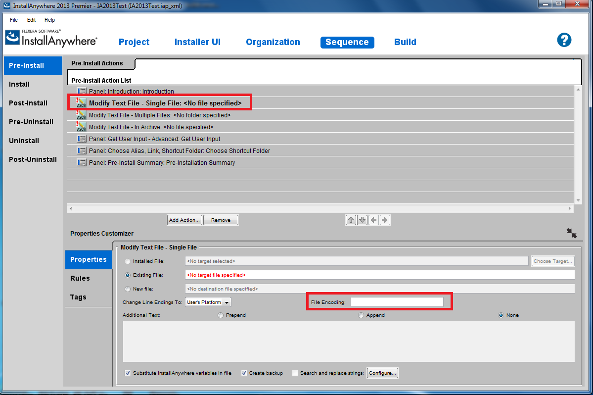Open the Pre-Install Actions tab
593x395 pixels.
click(97, 63)
